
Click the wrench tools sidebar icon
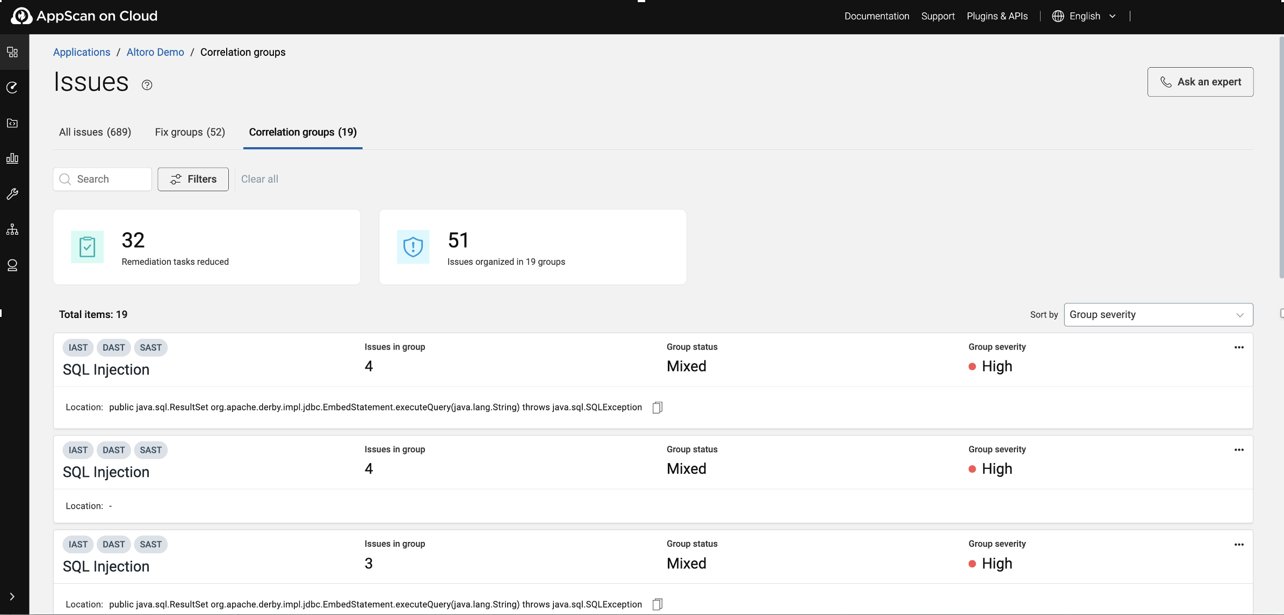click(x=12, y=194)
